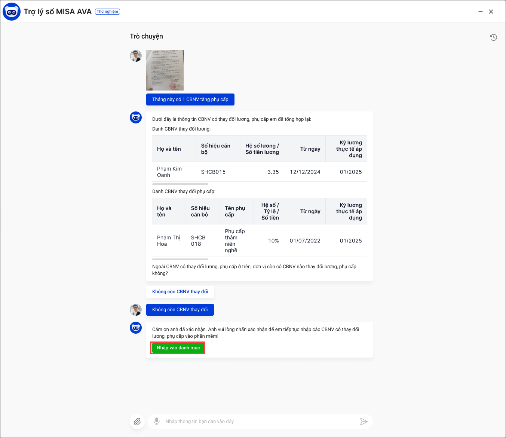
Task: Click user avatar beside second user message
Action: (136, 310)
